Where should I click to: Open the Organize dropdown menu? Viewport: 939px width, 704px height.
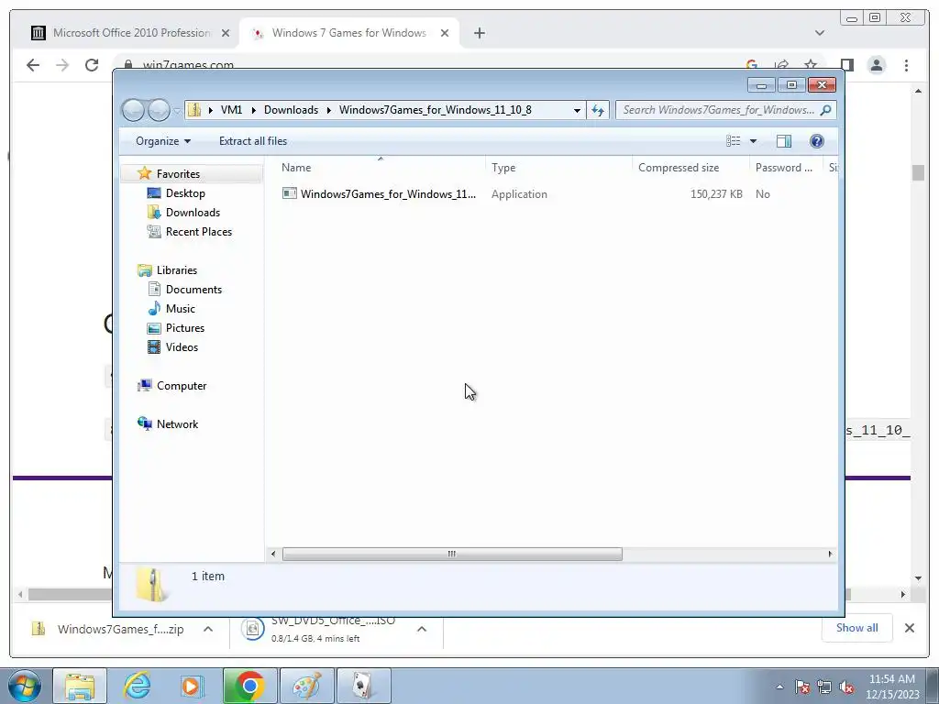point(163,140)
